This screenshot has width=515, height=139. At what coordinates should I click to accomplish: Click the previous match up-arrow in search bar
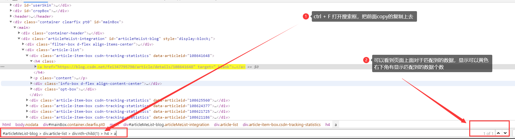pyautogui.click(x=499, y=133)
